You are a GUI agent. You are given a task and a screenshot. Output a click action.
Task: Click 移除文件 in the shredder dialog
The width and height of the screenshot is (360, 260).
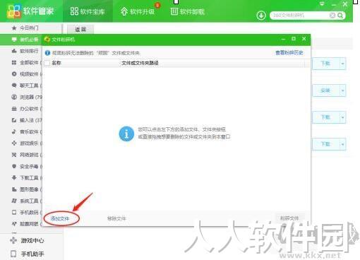(x=116, y=218)
